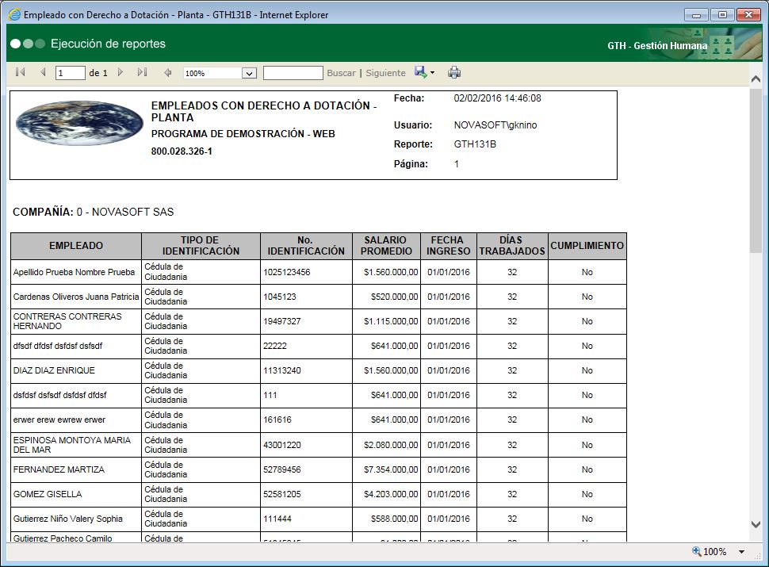The height and width of the screenshot is (567, 769).
Task: Select employee GOMEZ GISELLA
Action: tap(48, 494)
